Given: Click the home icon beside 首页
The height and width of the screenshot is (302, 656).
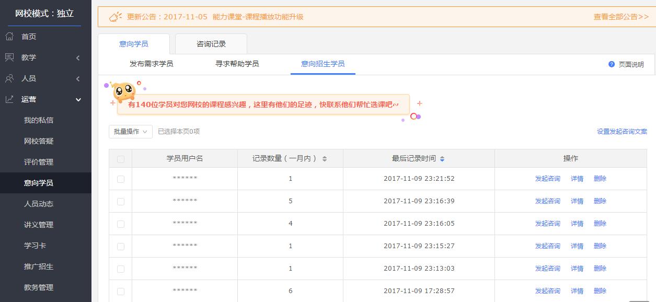Looking at the screenshot, I should (x=9, y=37).
